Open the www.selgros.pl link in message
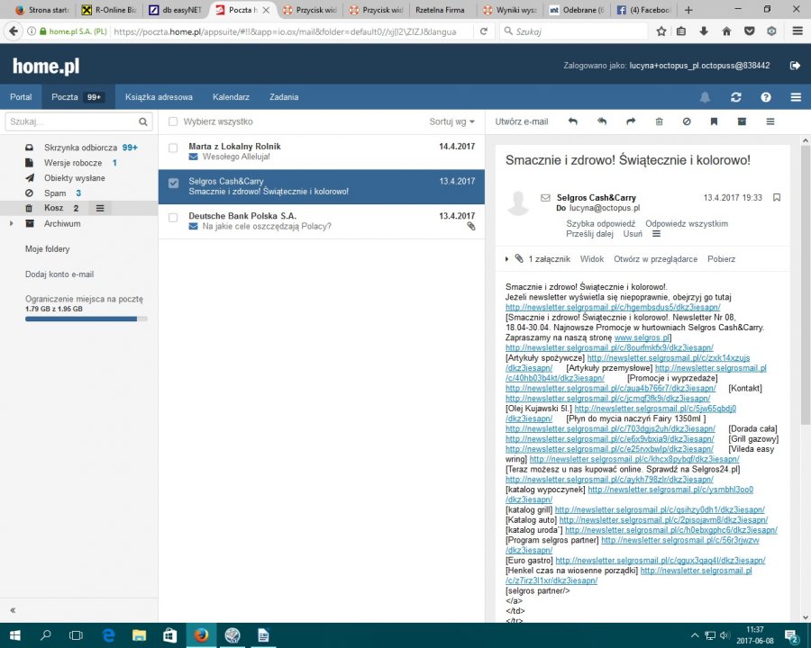 (x=642, y=337)
